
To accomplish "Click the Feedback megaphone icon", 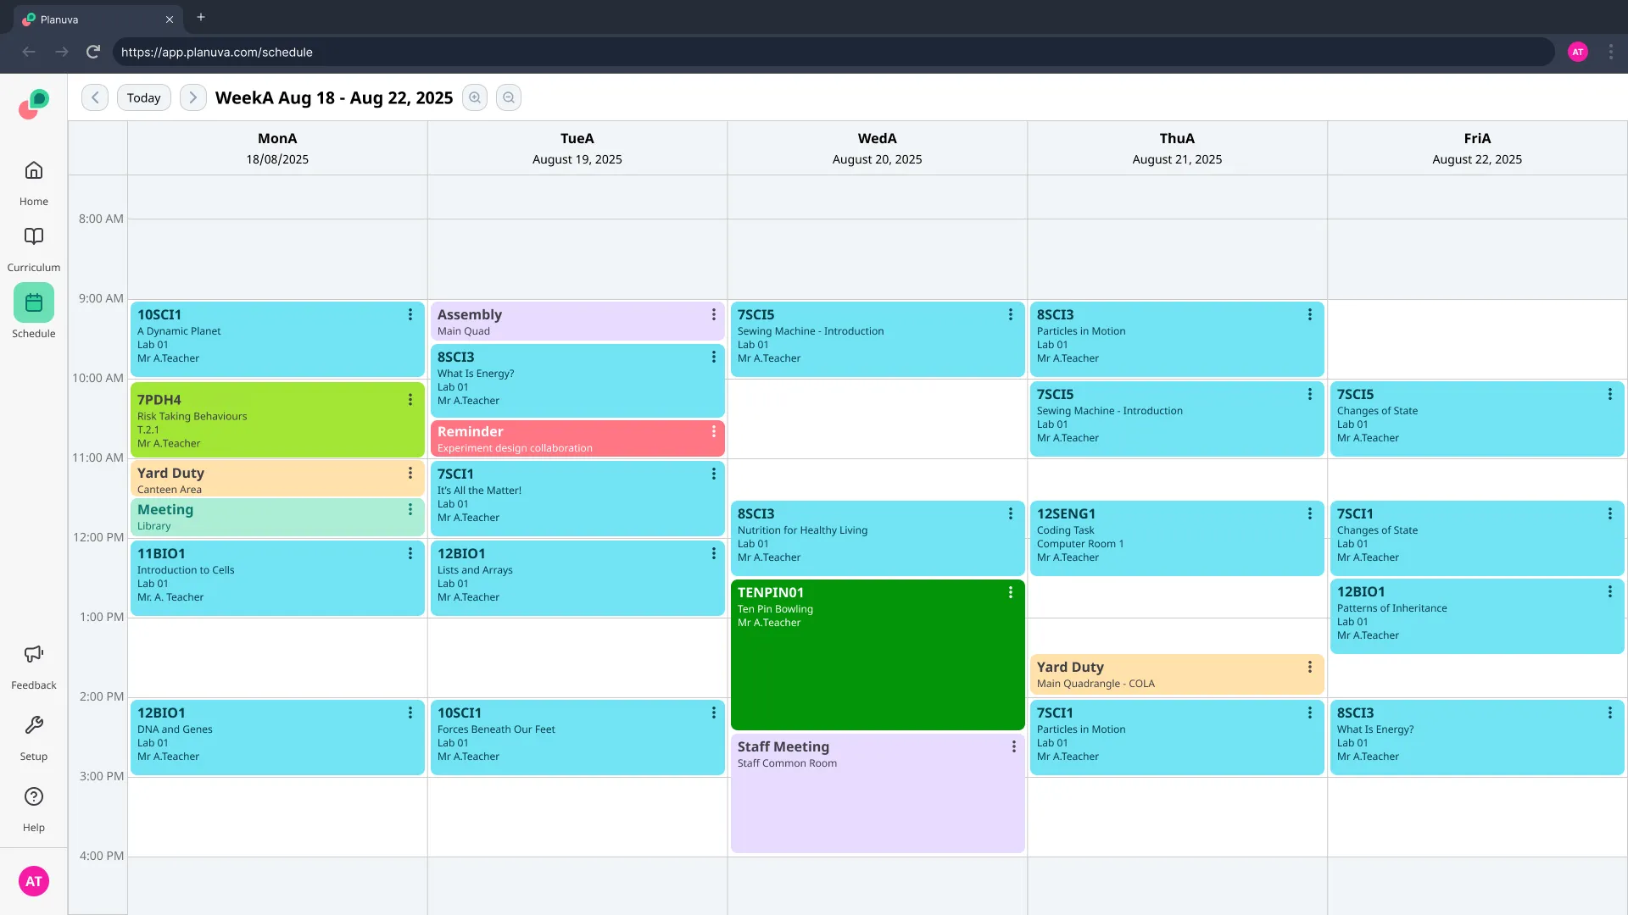I will coord(34,654).
